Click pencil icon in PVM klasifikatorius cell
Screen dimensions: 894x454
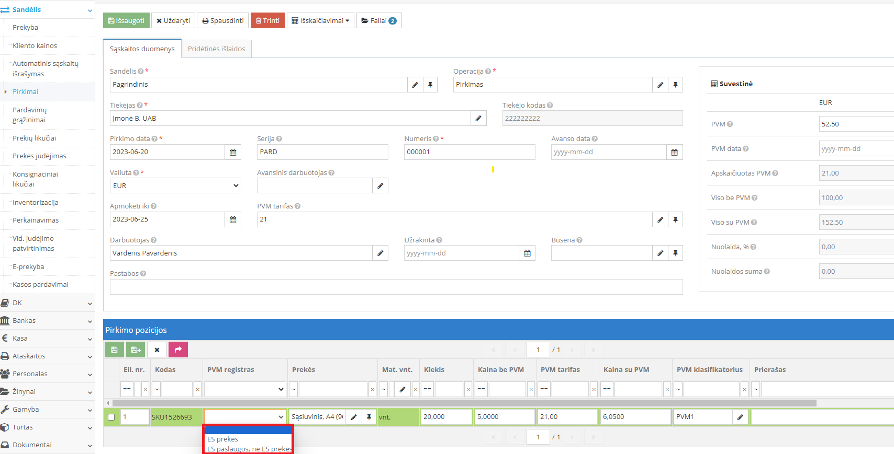740,417
